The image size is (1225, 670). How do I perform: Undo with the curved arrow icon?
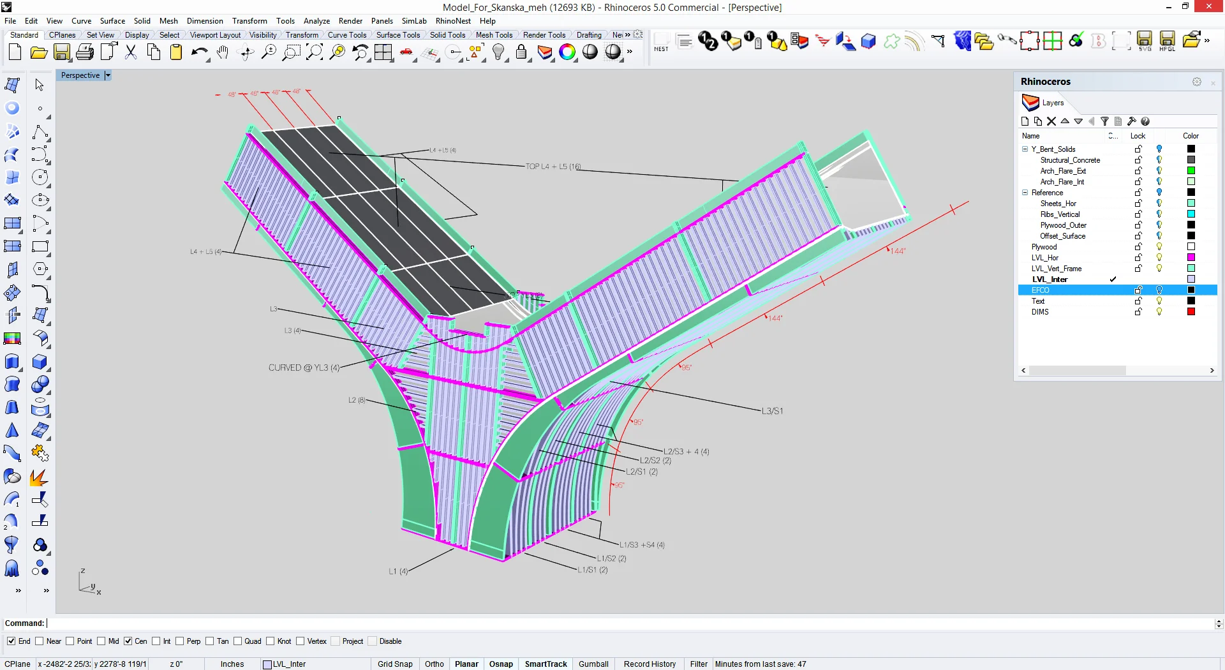(200, 52)
